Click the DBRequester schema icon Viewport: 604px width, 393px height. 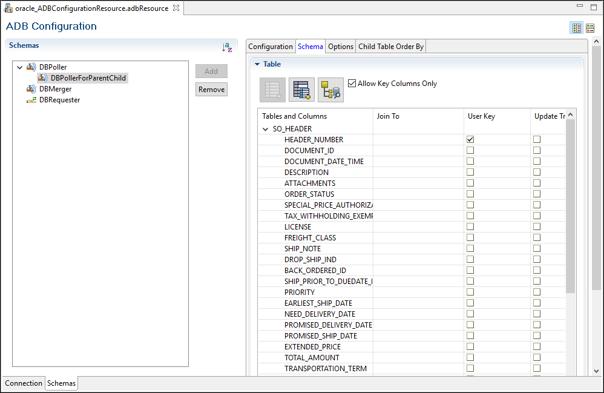(x=31, y=100)
